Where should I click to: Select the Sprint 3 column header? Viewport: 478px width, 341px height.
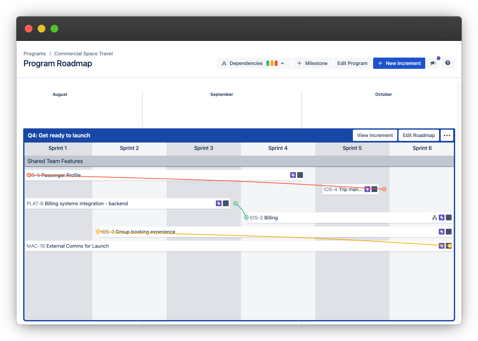(x=203, y=148)
